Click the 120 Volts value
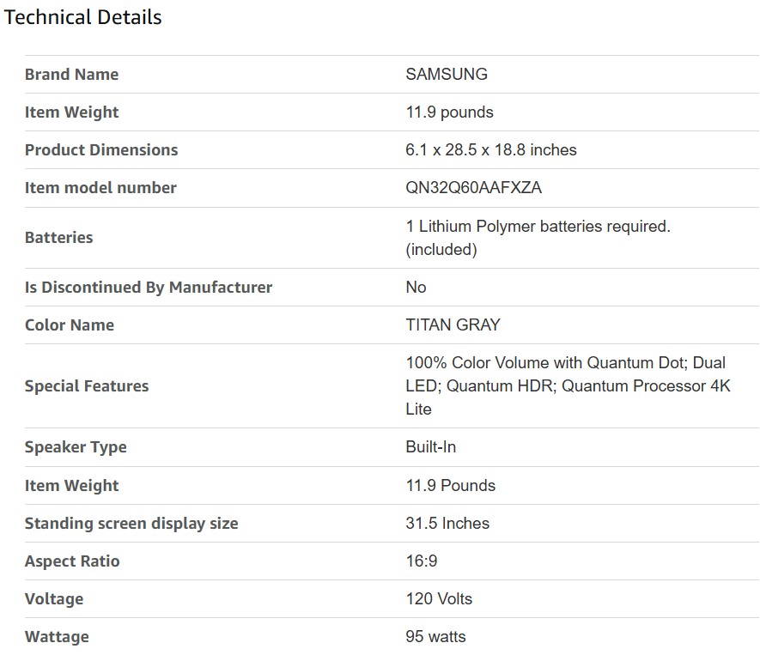Image resolution: width=760 pixels, height=655 pixels. pyautogui.click(x=439, y=599)
